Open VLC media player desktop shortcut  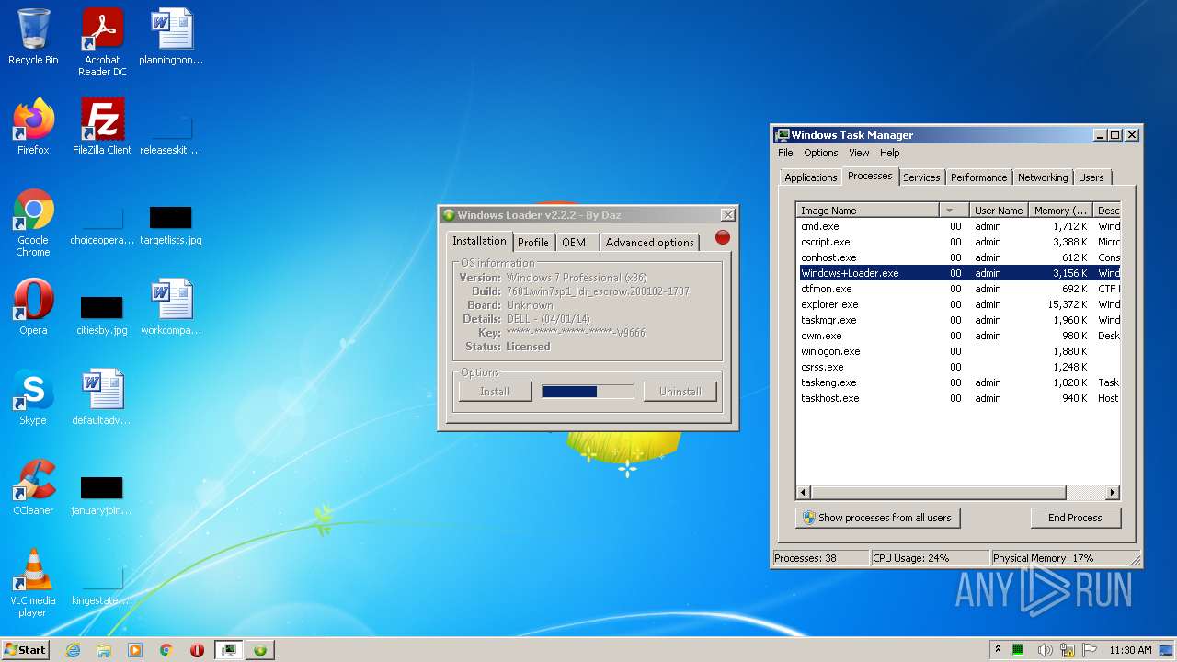(33, 583)
